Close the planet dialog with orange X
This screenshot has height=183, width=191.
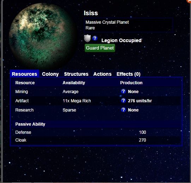pyautogui.click(x=189, y=1)
